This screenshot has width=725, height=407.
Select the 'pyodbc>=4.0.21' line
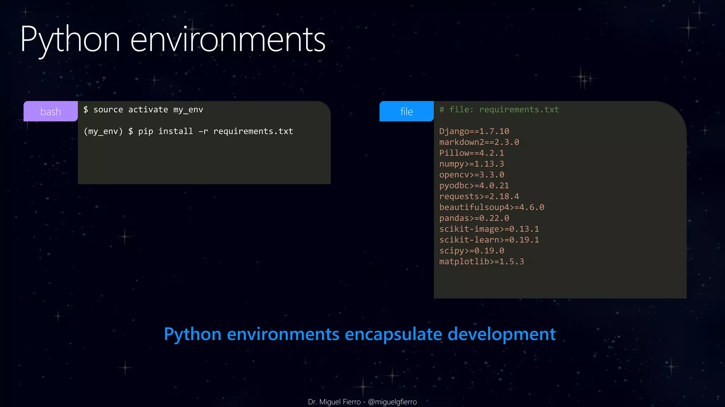click(474, 186)
